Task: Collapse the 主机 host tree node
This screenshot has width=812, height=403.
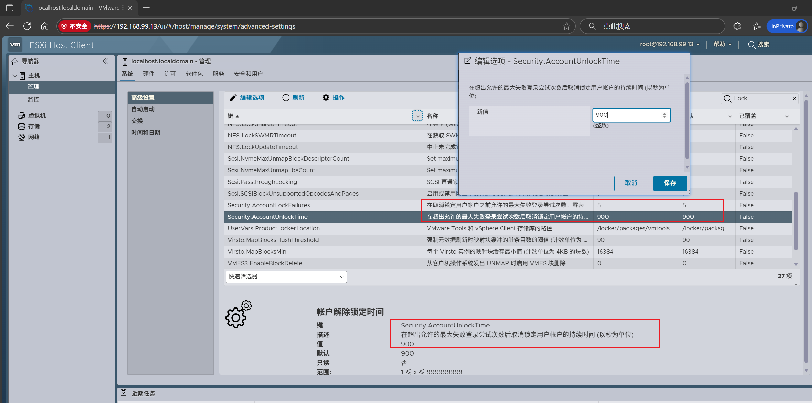Action: coord(15,75)
